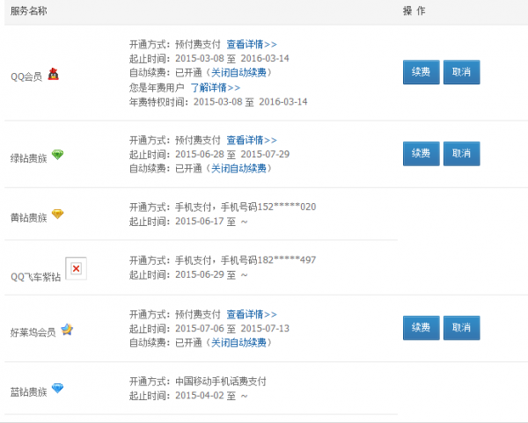
Task: Click 您是年费用户 text
Action: 157,88
